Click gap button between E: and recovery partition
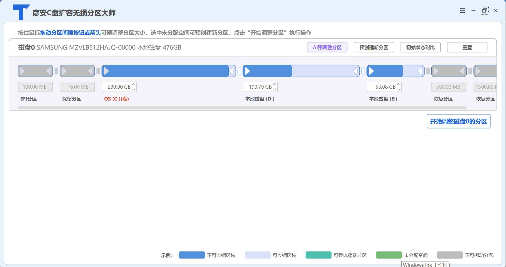506x267 pixels. [x=428, y=71]
